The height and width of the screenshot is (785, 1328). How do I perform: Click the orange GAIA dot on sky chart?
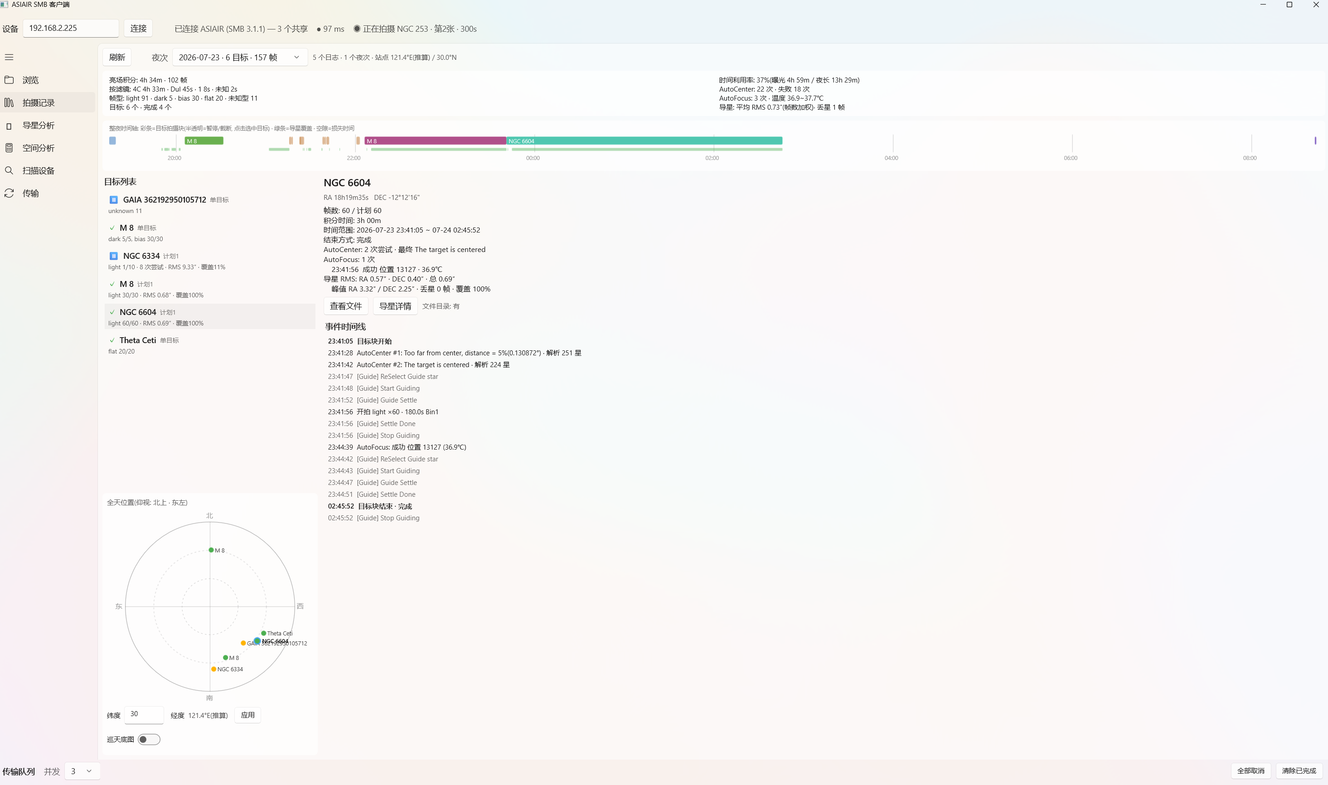[243, 643]
